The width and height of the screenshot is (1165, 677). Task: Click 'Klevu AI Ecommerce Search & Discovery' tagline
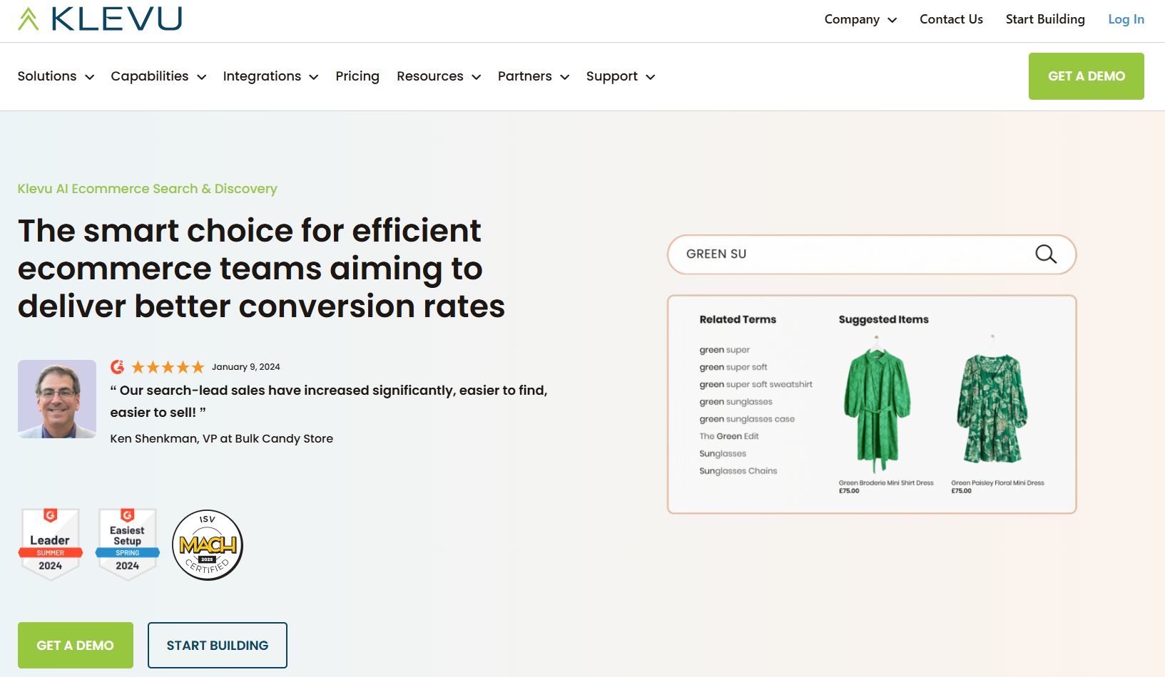(x=148, y=189)
